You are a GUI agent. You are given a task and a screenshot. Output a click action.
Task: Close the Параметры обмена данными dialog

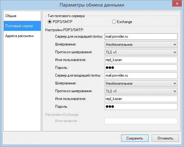coord(177,3)
